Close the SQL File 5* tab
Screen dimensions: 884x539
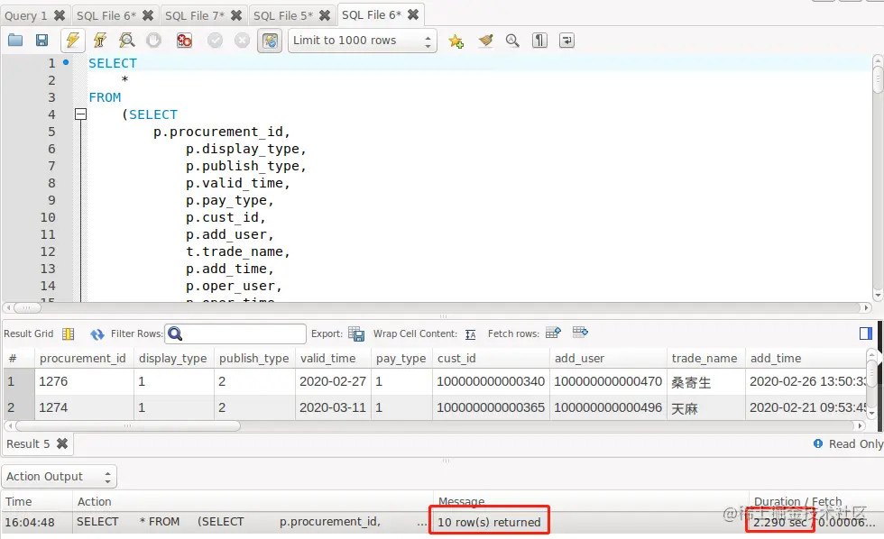coord(325,15)
